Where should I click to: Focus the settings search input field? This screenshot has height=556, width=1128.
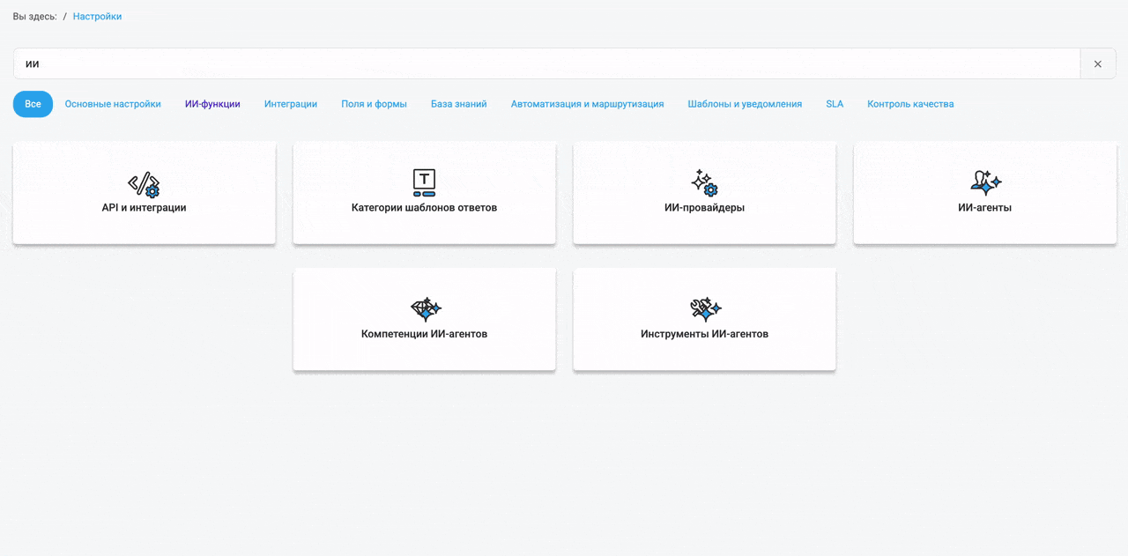click(546, 63)
